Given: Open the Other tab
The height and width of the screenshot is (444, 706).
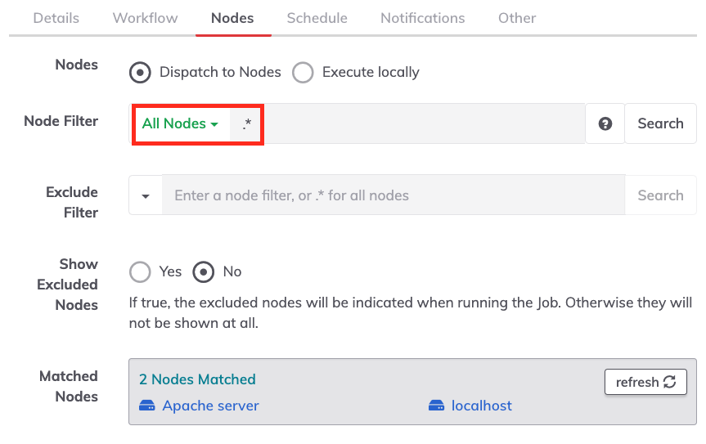Looking at the screenshot, I should click(x=517, y=18).
